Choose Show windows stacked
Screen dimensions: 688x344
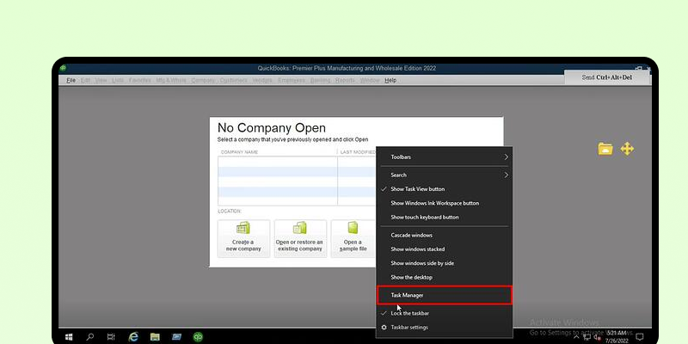(x=444, y=249)
